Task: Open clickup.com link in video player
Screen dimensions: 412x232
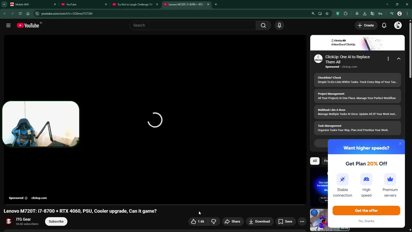Action: click(x=39, y=198)
